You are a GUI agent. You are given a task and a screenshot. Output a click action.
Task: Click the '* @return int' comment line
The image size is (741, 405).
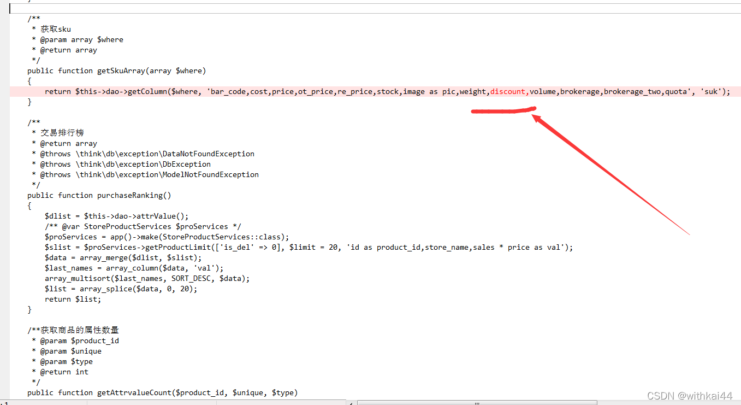tap(60, 372)
